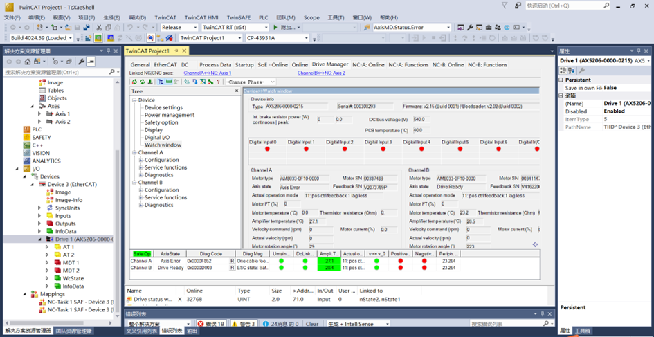Toggle the warnings 3 filter button
Image resolution: width=654 pixels, height=337 pixels.
point(243,324)
